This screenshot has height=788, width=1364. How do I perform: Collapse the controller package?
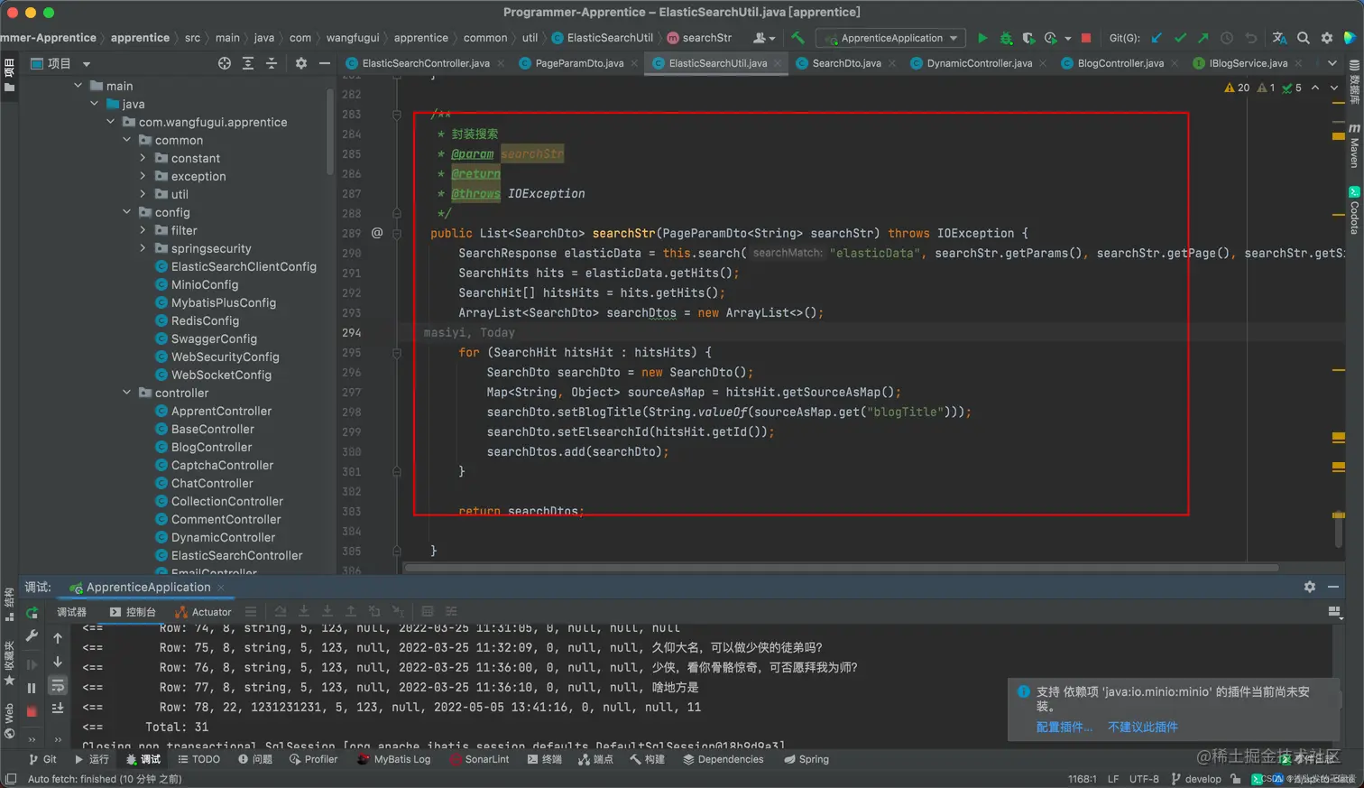pyautogui.click(x=127, y=393)
